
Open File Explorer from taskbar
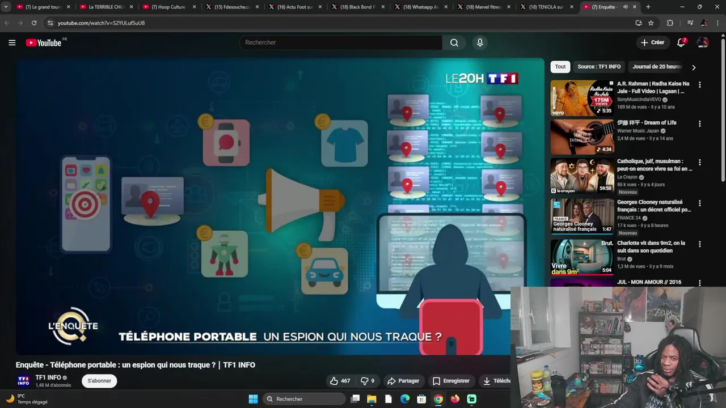coord(372,399)
